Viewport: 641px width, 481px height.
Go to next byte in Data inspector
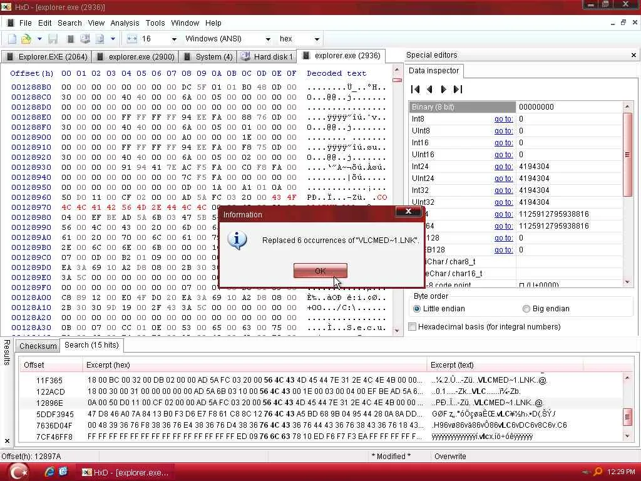444,89
